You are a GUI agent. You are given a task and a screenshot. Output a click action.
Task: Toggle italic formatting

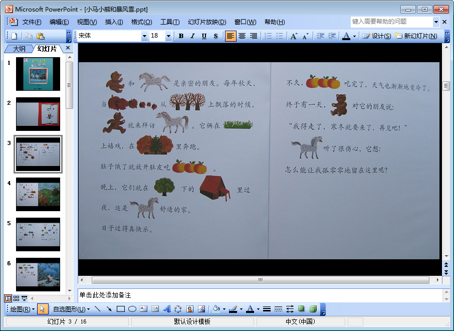click(192, 36)
